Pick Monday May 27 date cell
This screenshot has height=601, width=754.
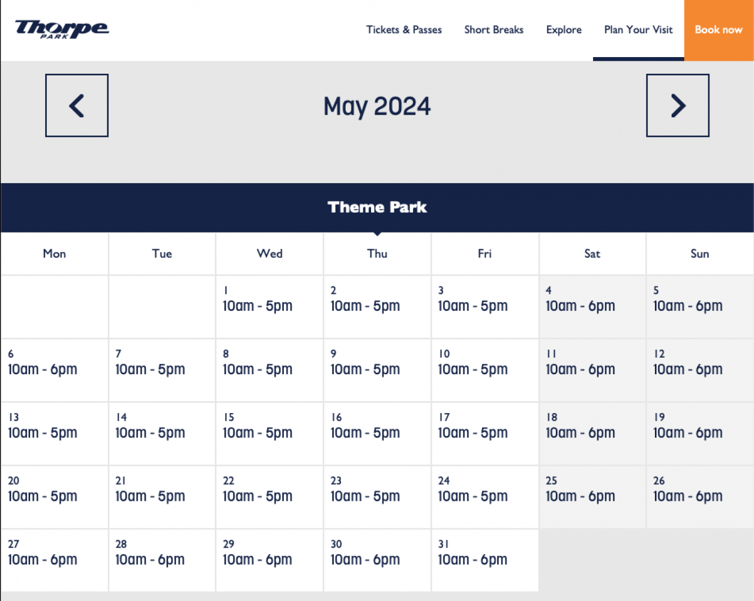(x=54, y=560)
